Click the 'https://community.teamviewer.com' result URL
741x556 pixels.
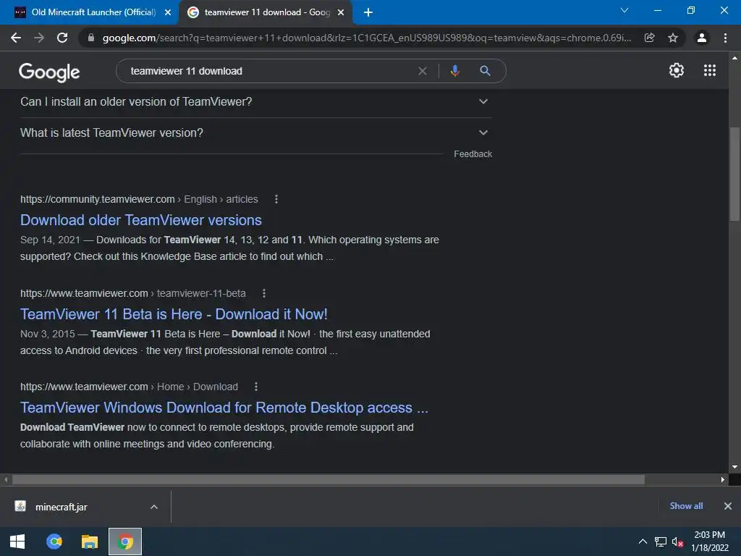click(x=98, y=200)
